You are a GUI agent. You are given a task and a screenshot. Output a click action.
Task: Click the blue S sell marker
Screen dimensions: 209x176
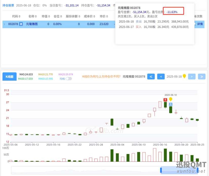click(170, 104)
